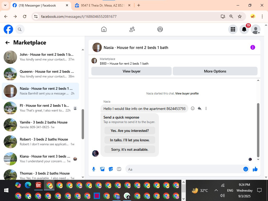268x201 pixels.
Task: Open the John House for rent conversation
Action: (40, 57)
